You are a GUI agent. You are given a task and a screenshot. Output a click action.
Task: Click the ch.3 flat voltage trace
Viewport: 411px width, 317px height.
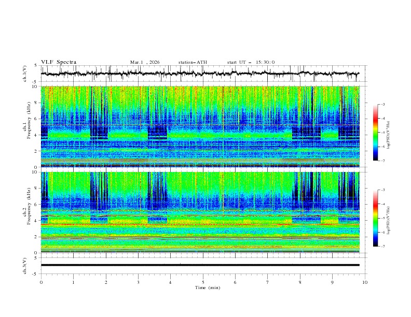[x=200, y=265]
